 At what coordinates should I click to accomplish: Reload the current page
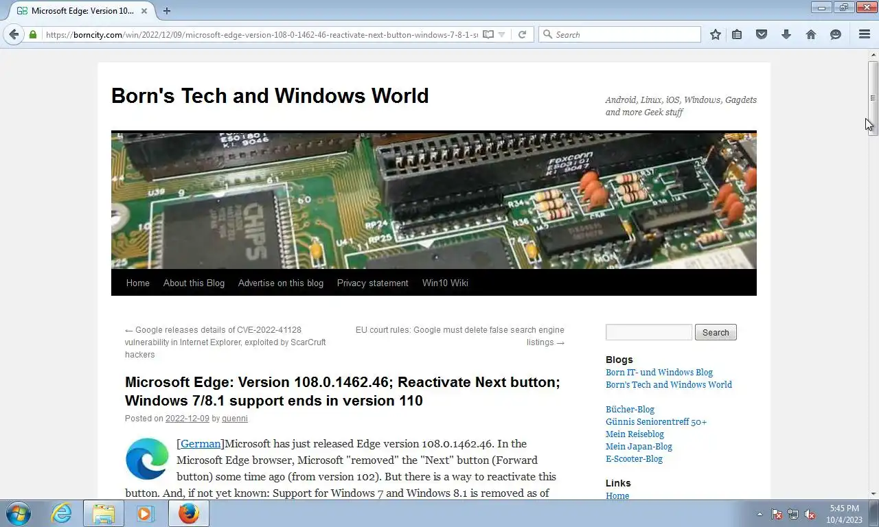pos(522,34)
